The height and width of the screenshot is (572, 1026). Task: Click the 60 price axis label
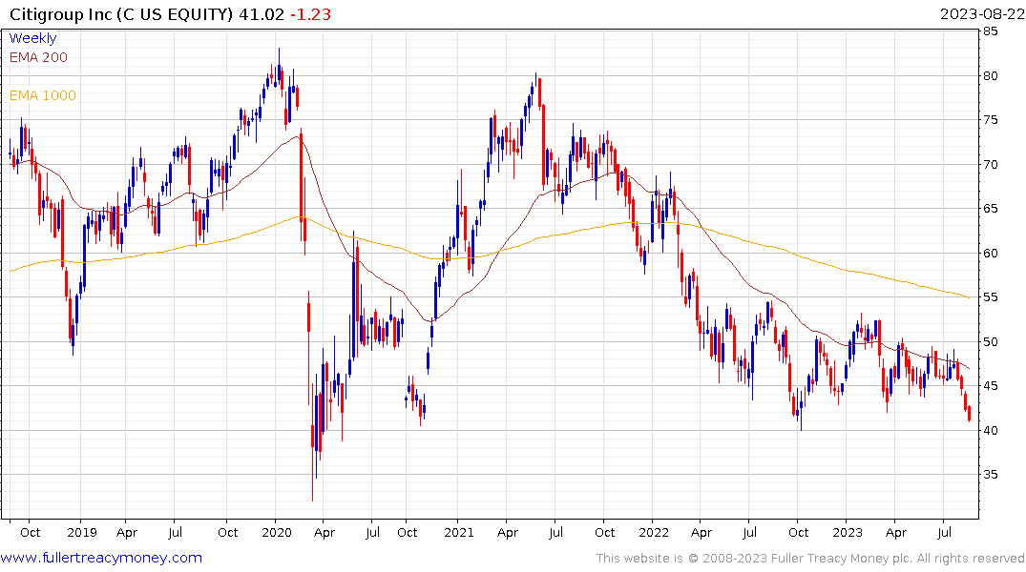[990, 253]
